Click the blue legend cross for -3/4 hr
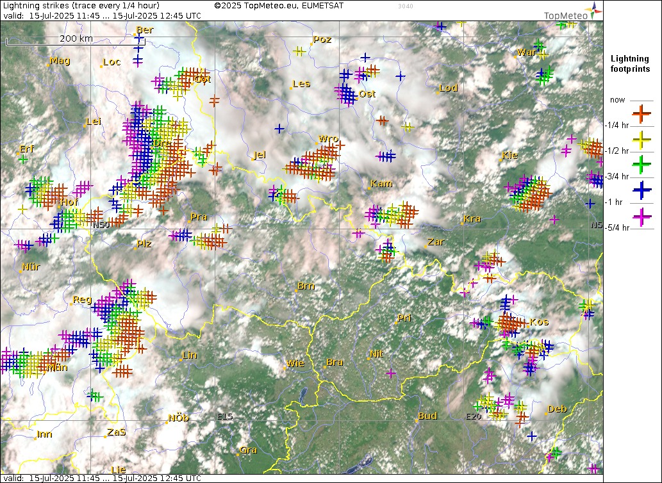662x483 pixels. [641, 190]
